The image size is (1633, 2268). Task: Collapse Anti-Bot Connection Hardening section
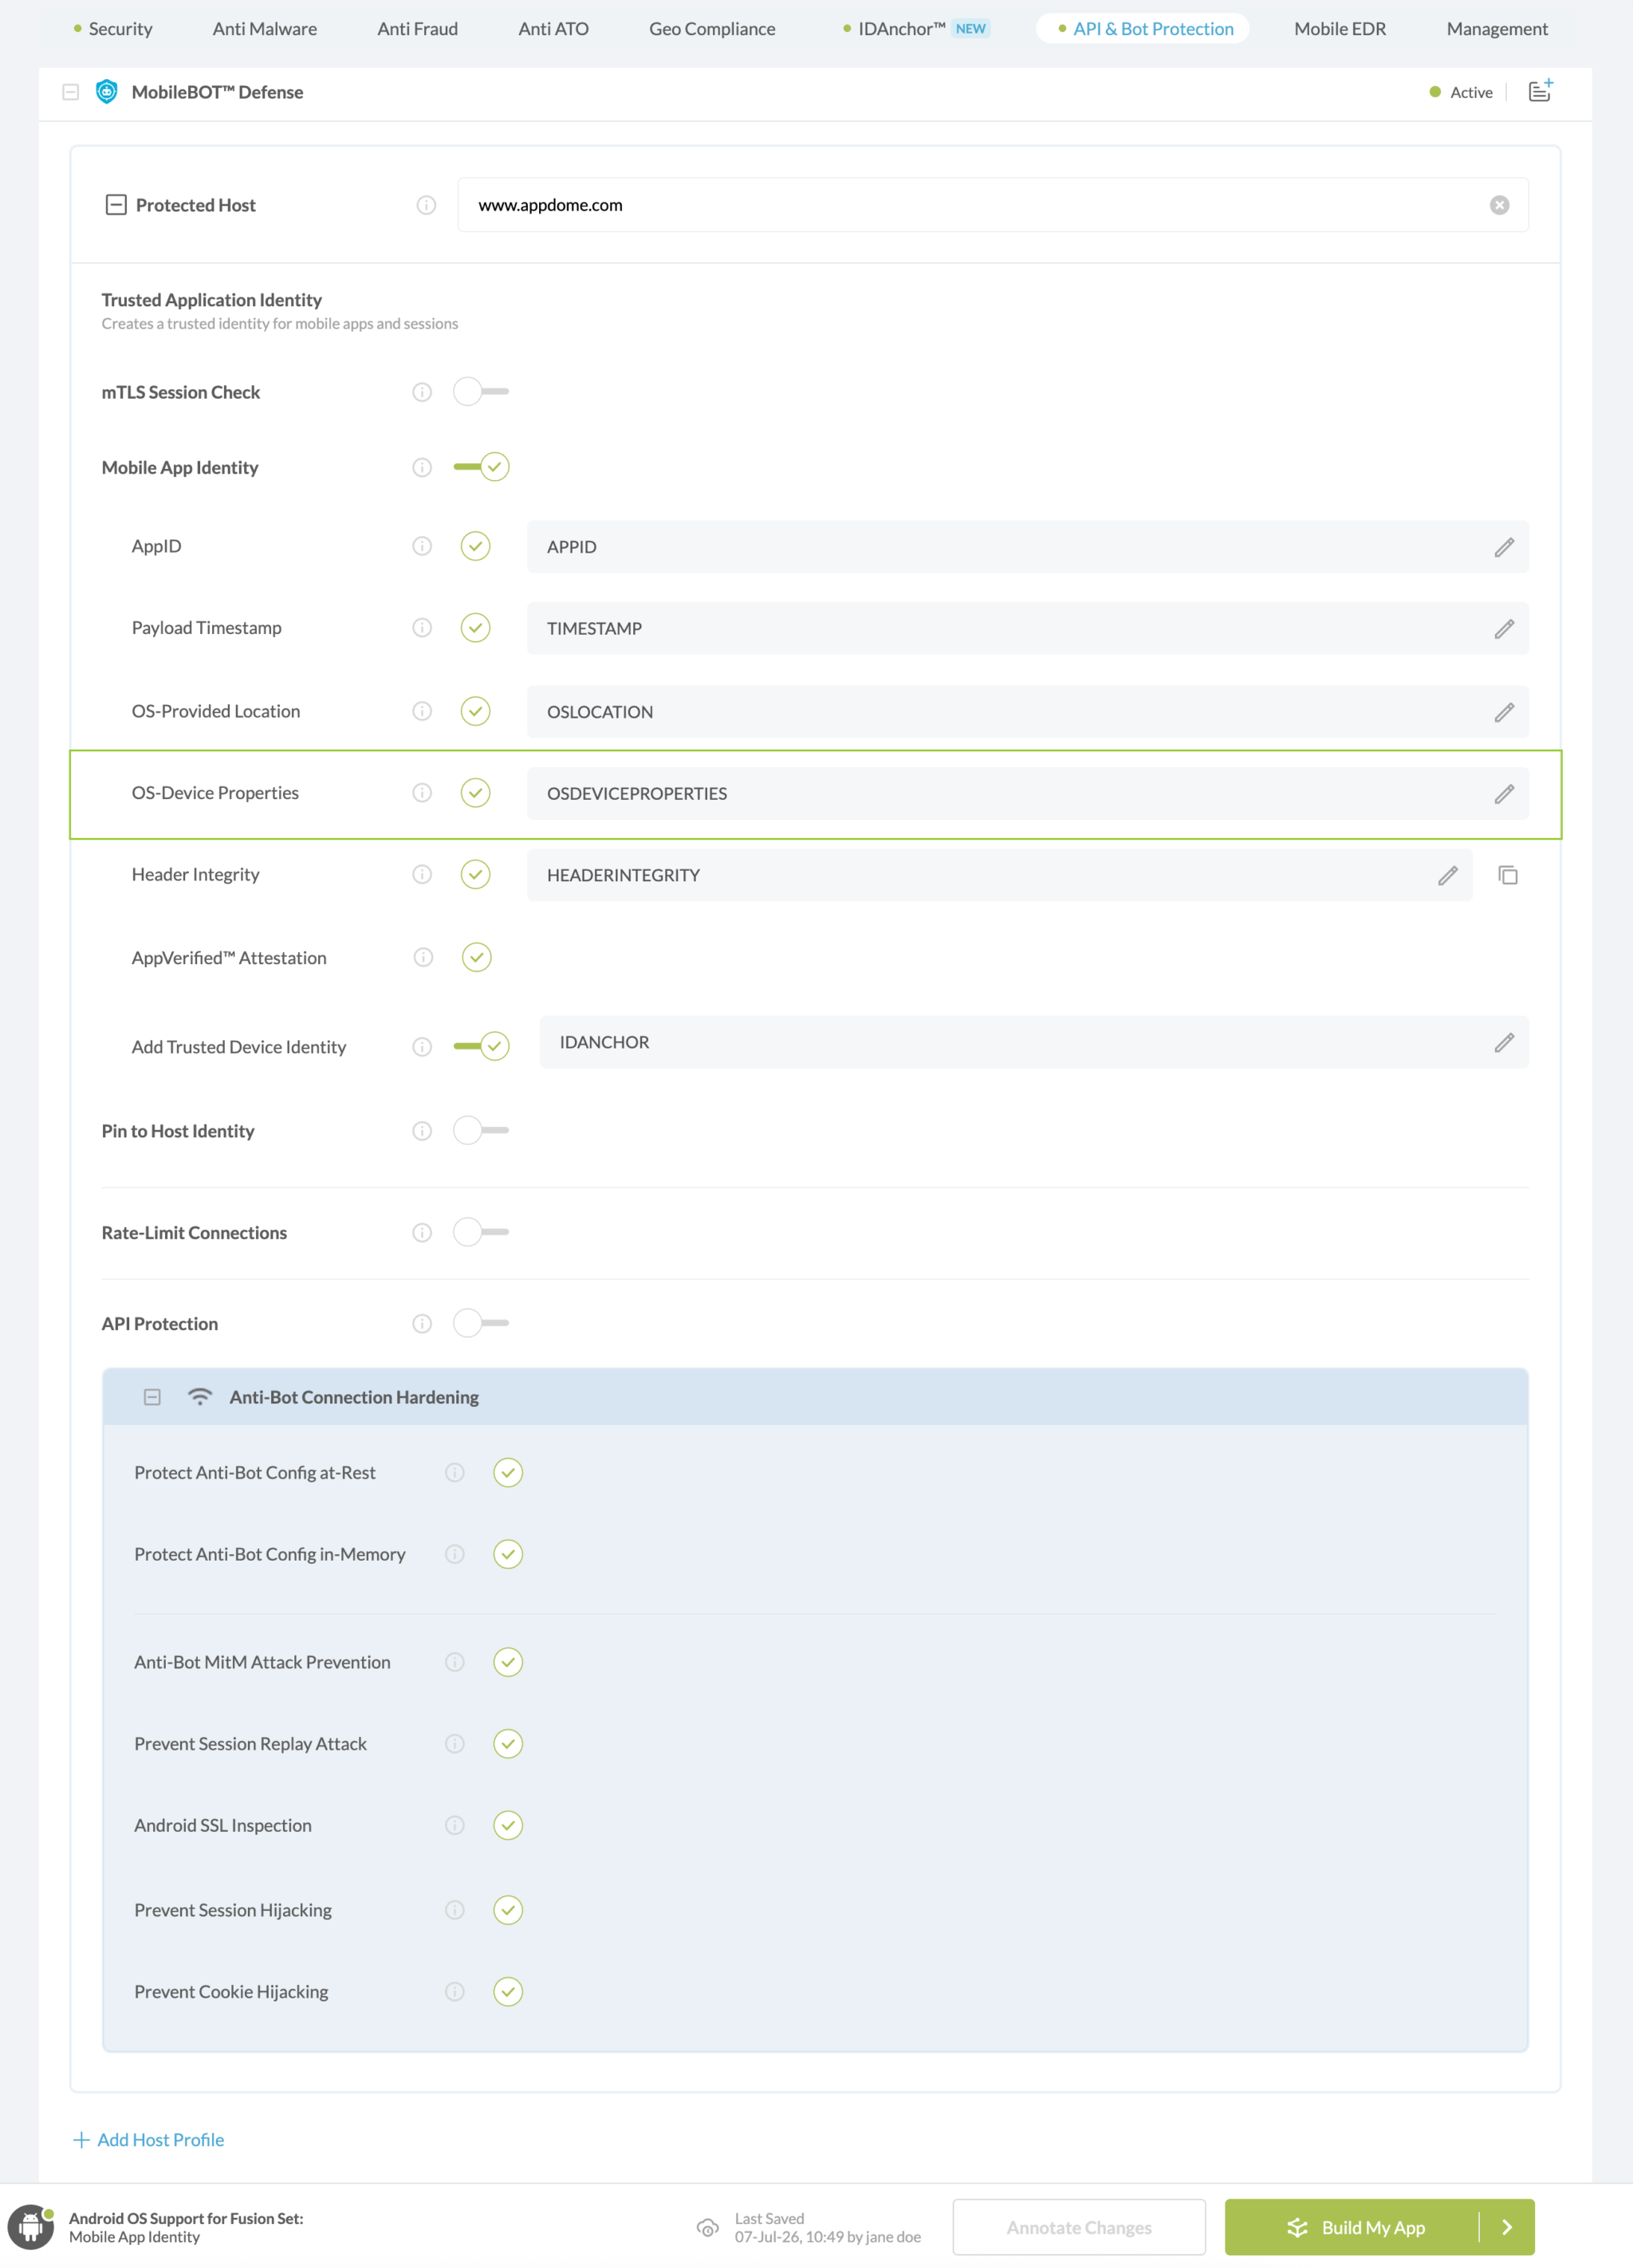pyautogui.click(x=152, y=1397)
